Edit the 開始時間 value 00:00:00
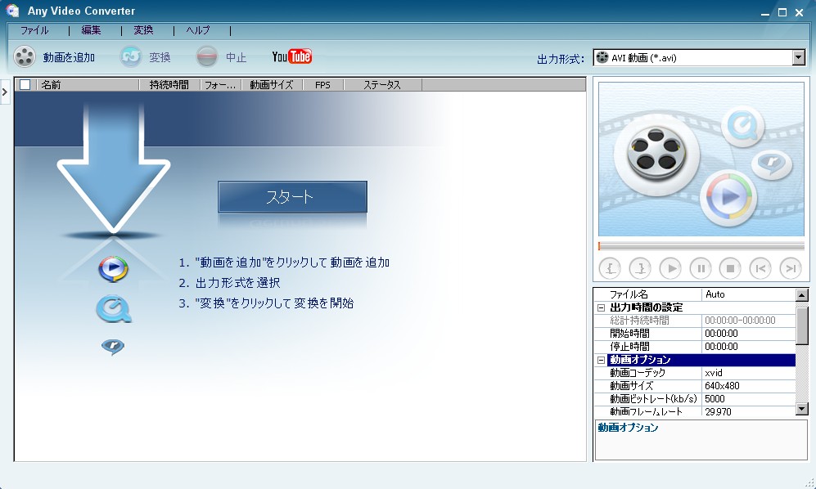Image resolution: width=816 pixels, height=489 pixels. (x=749, y=334)
